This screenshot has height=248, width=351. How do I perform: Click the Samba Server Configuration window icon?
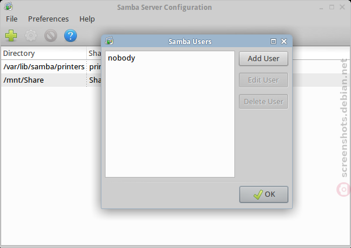tap(8, 7)
